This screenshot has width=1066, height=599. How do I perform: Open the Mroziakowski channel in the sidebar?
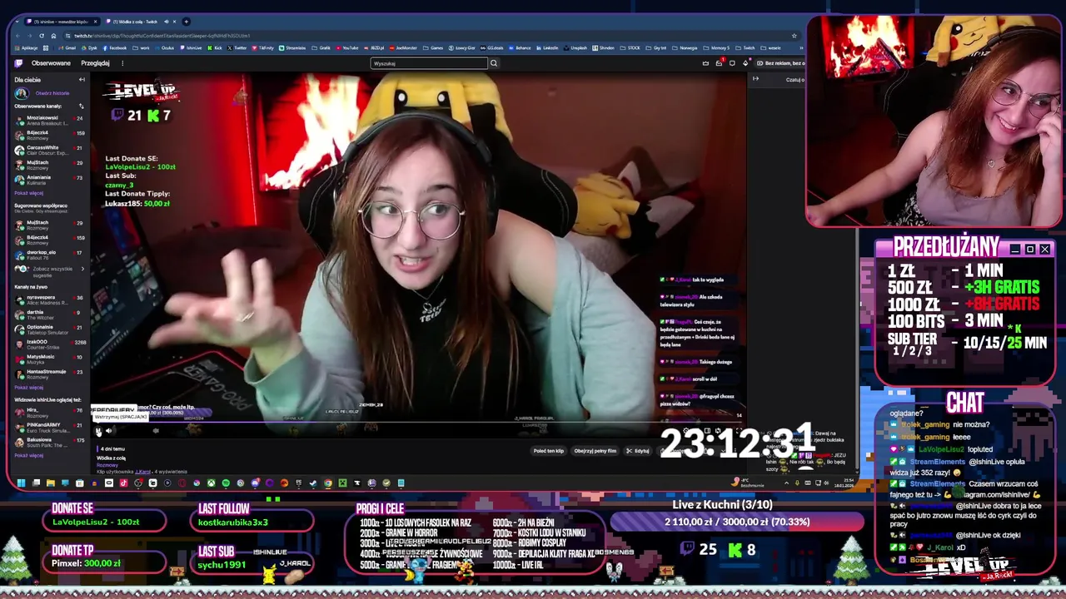pyautogui.click(x=49, y=121)
